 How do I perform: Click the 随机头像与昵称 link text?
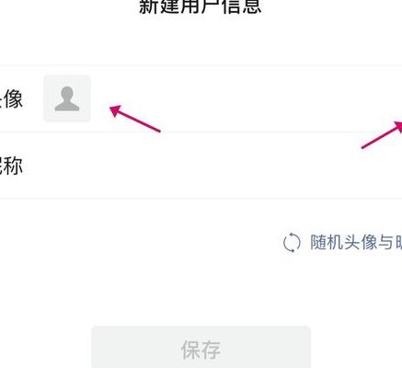click(356, 242)
